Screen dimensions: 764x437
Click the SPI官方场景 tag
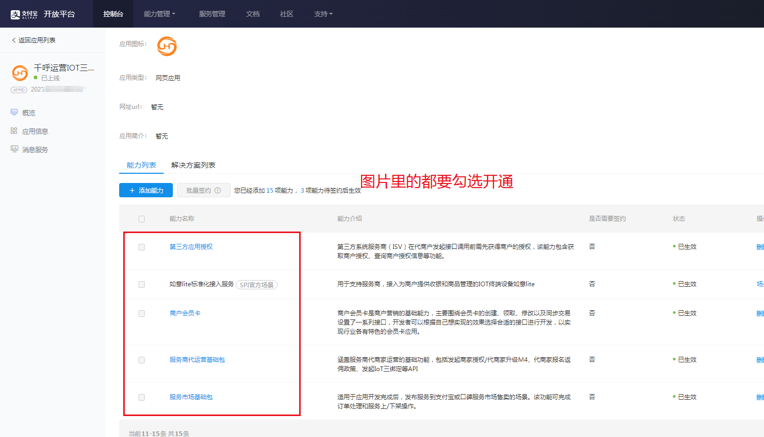[x=257, y=285]
